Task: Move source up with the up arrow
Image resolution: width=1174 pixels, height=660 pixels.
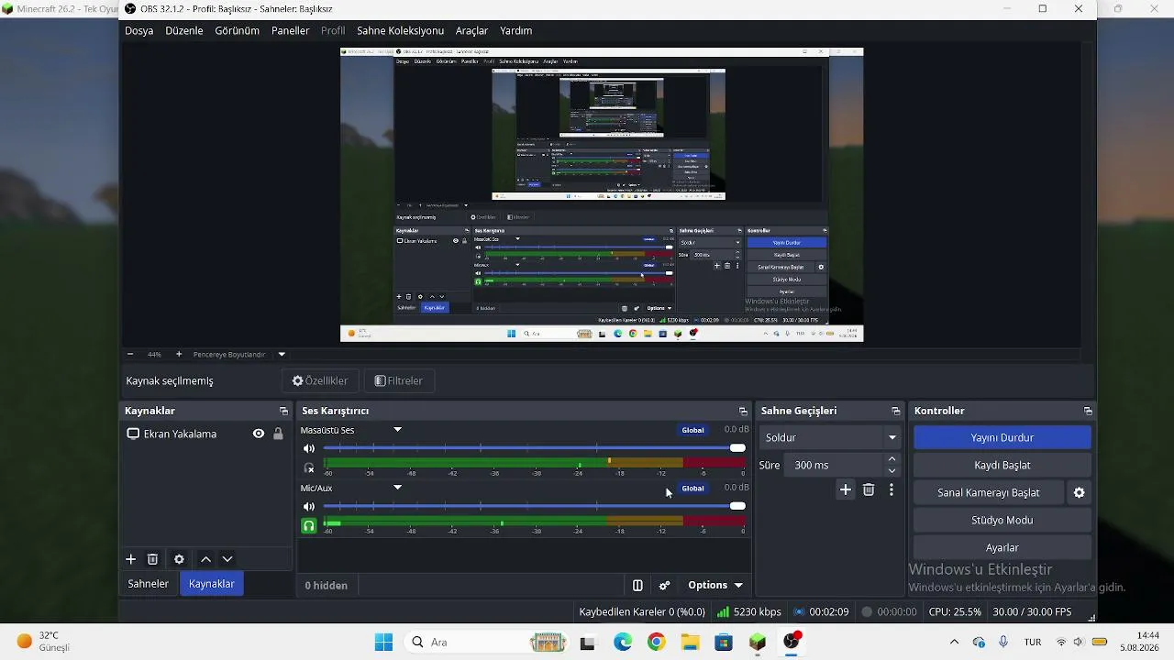Action: coord(205,559)
